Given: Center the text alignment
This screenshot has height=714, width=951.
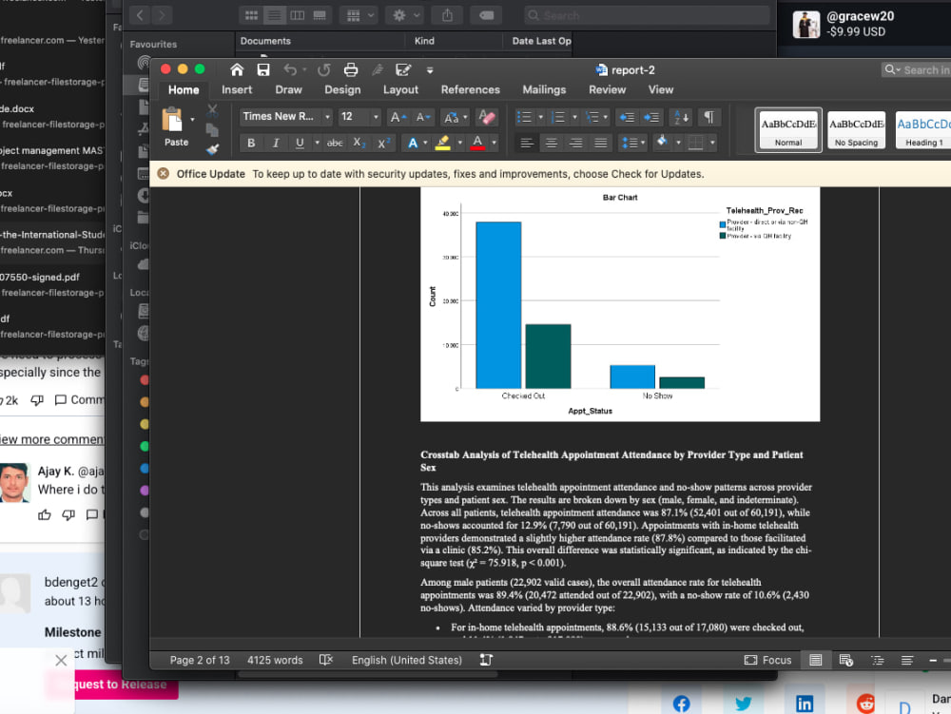Looking at the screenshot, I should (x=552, y=143).
